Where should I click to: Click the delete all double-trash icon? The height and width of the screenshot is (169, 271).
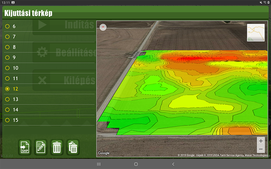click(x=73, y=147)
